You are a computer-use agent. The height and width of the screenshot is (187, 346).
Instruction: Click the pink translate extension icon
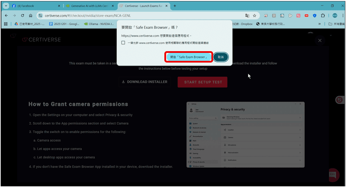298,16
